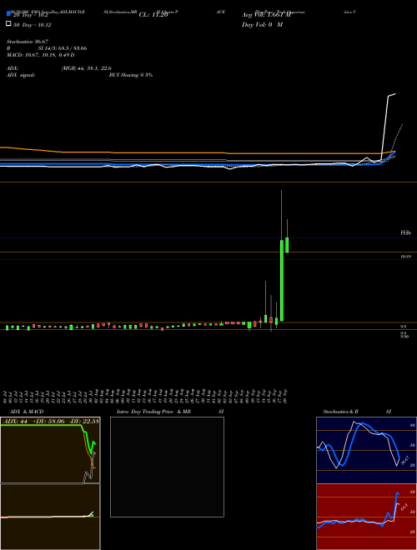This screenshot has width=417, height=550.
Task: Click the '(MGR) 44, 58.1, 22.6' ADX values
Action: point(87,68)
